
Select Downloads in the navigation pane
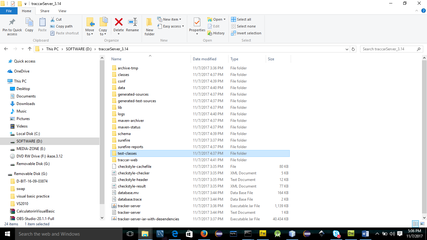(26, 104)
